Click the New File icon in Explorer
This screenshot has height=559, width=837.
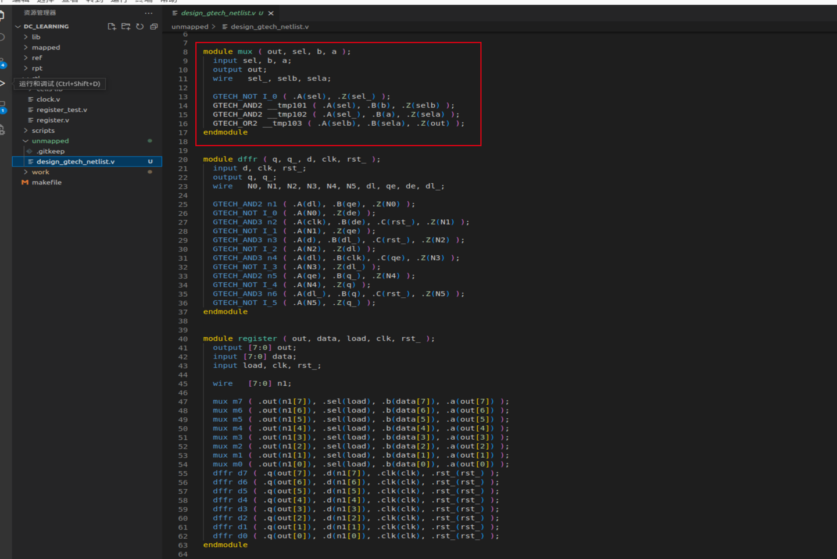112,26
